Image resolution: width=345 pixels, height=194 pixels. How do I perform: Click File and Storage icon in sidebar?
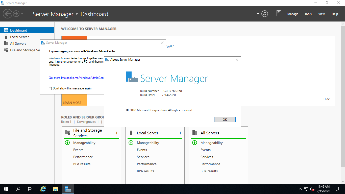tap(6, 50)
